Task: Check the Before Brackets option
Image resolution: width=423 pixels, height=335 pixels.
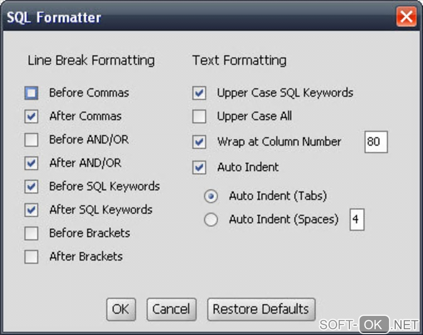Action: coord(32,234)
